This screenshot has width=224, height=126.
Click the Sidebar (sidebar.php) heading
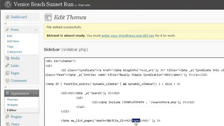(66, 49)
